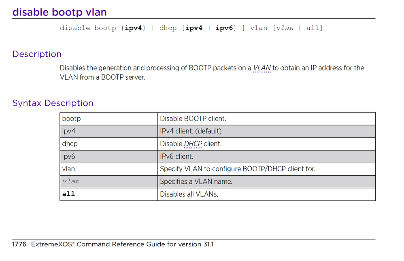Click the command syntax line text

(191, 28)
